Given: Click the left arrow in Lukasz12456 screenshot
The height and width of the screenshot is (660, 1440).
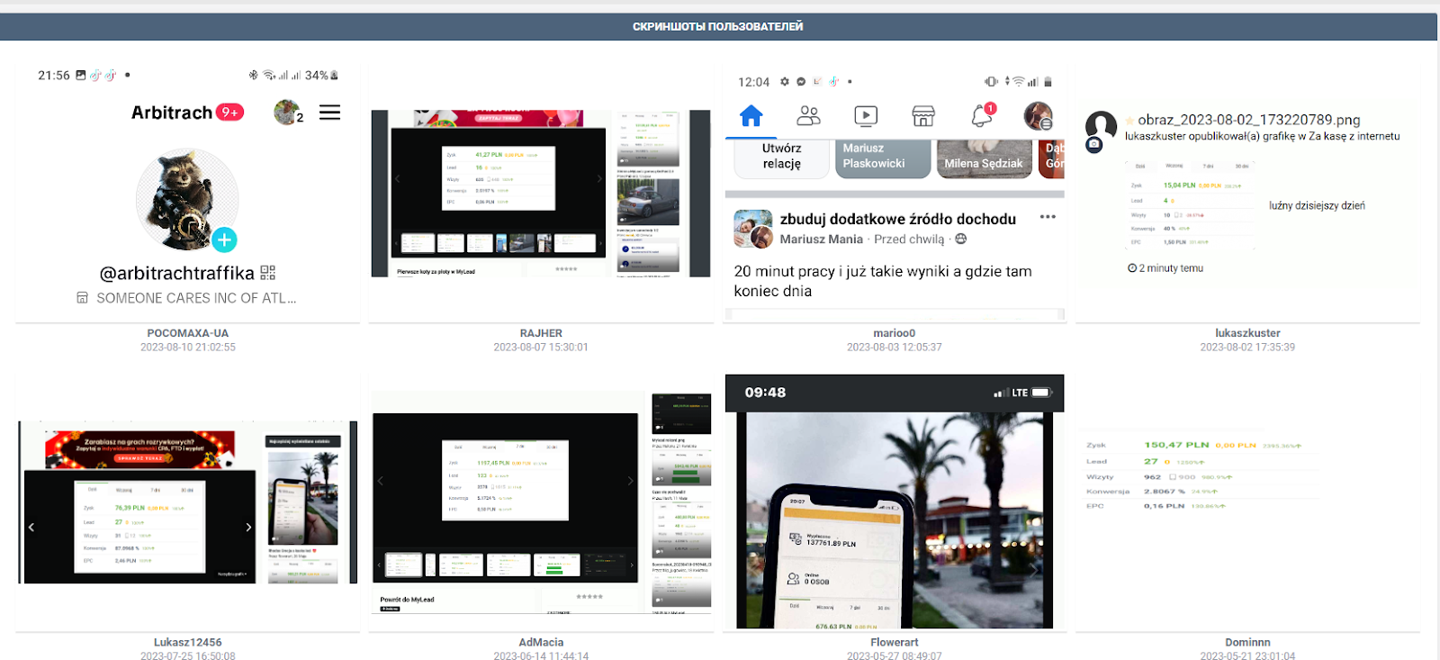Looking at the screenshot, I should coord(31,528).
